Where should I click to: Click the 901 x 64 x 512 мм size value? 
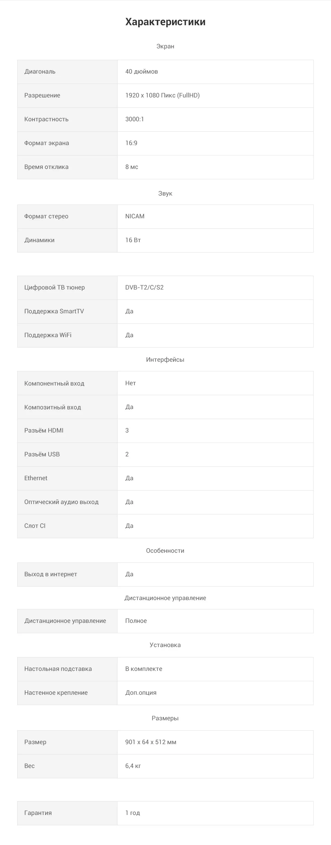point(151,742)
